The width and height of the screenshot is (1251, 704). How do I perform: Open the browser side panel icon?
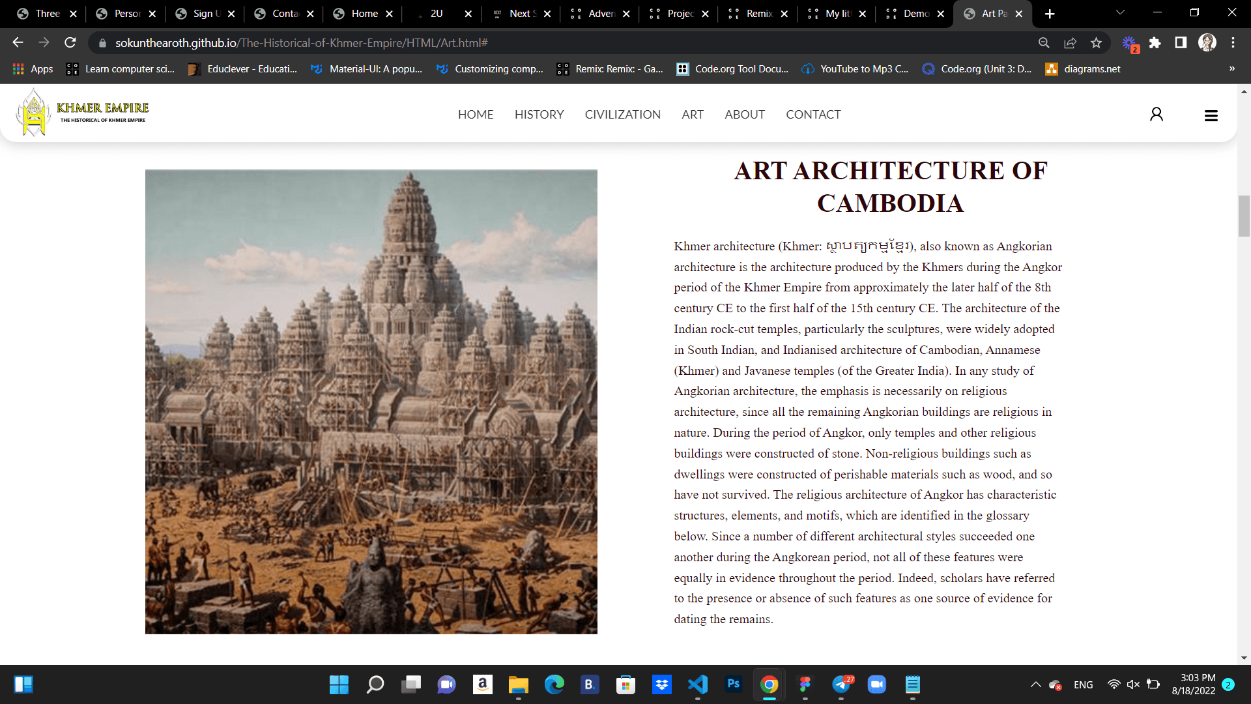[x=1181, y=42]
